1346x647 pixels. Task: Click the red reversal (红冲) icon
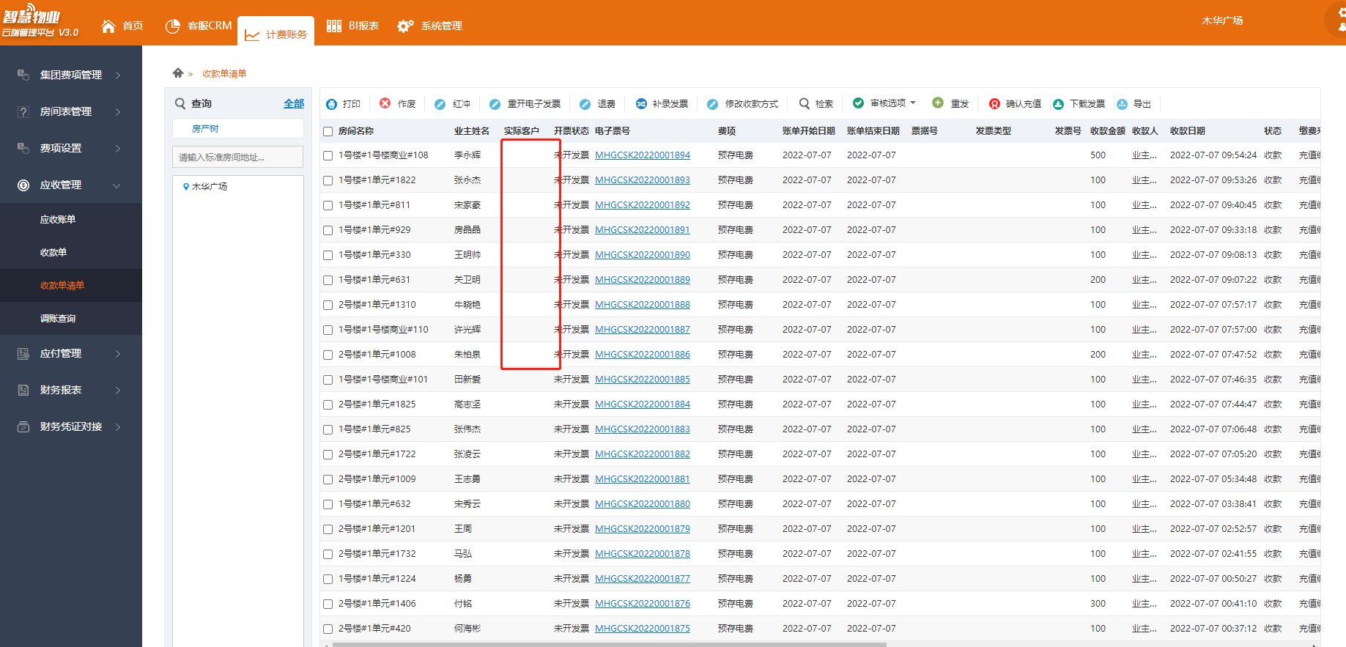pyautogui.click(x=440, y=104)
